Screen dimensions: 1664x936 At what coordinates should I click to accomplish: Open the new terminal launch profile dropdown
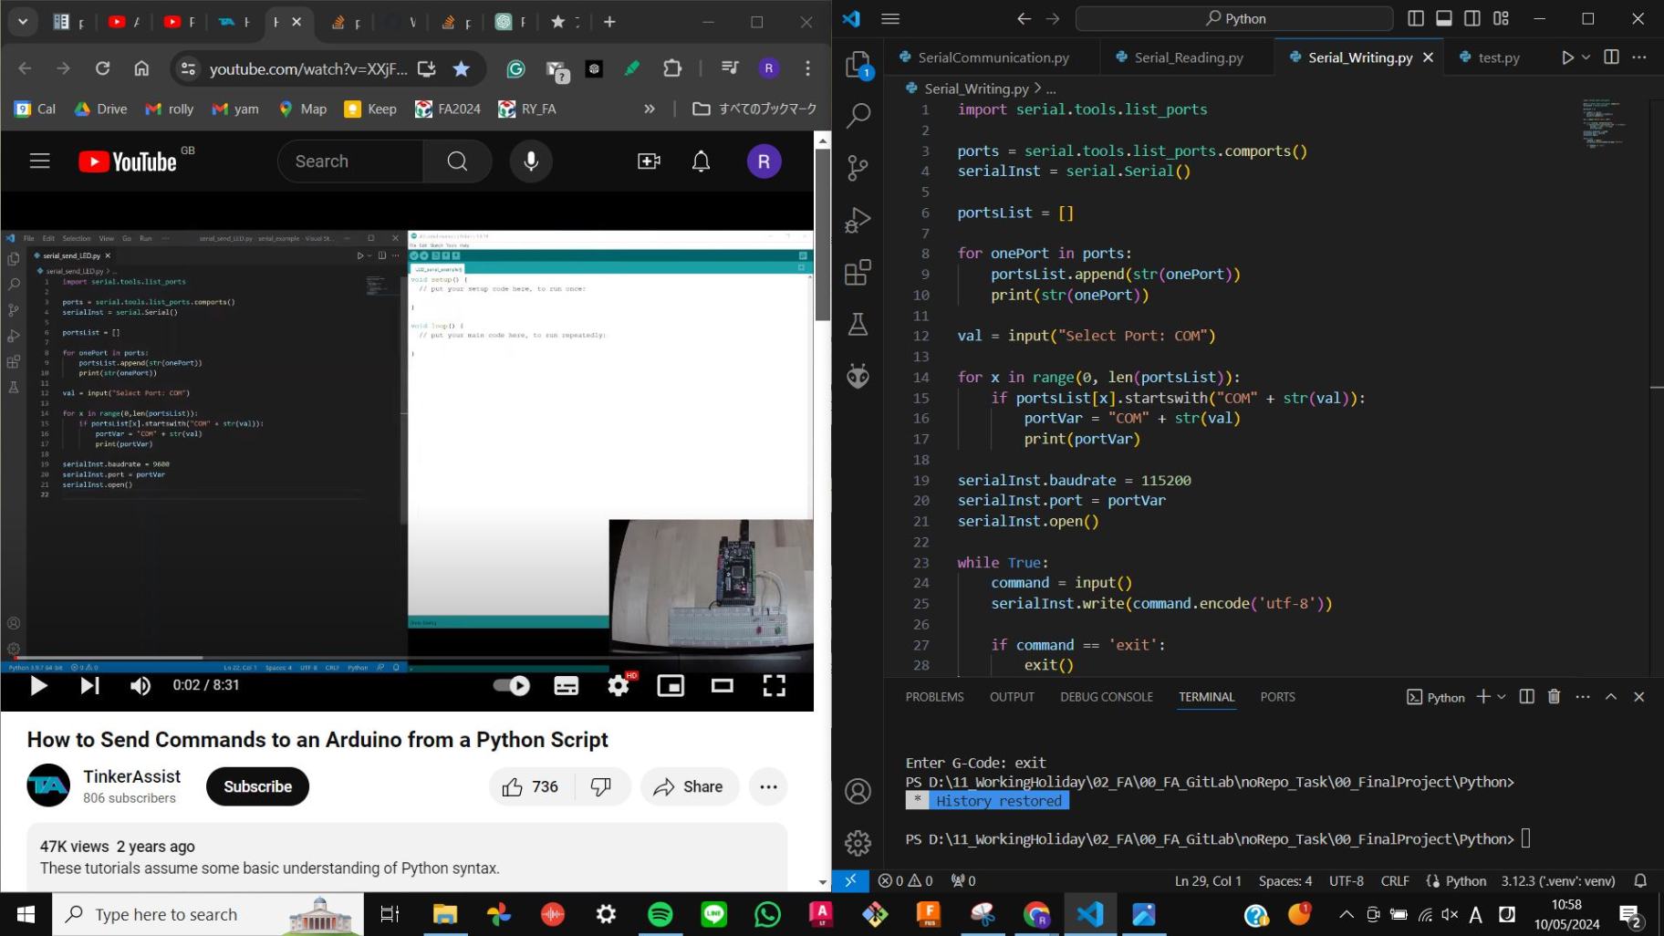[1502, 697]
